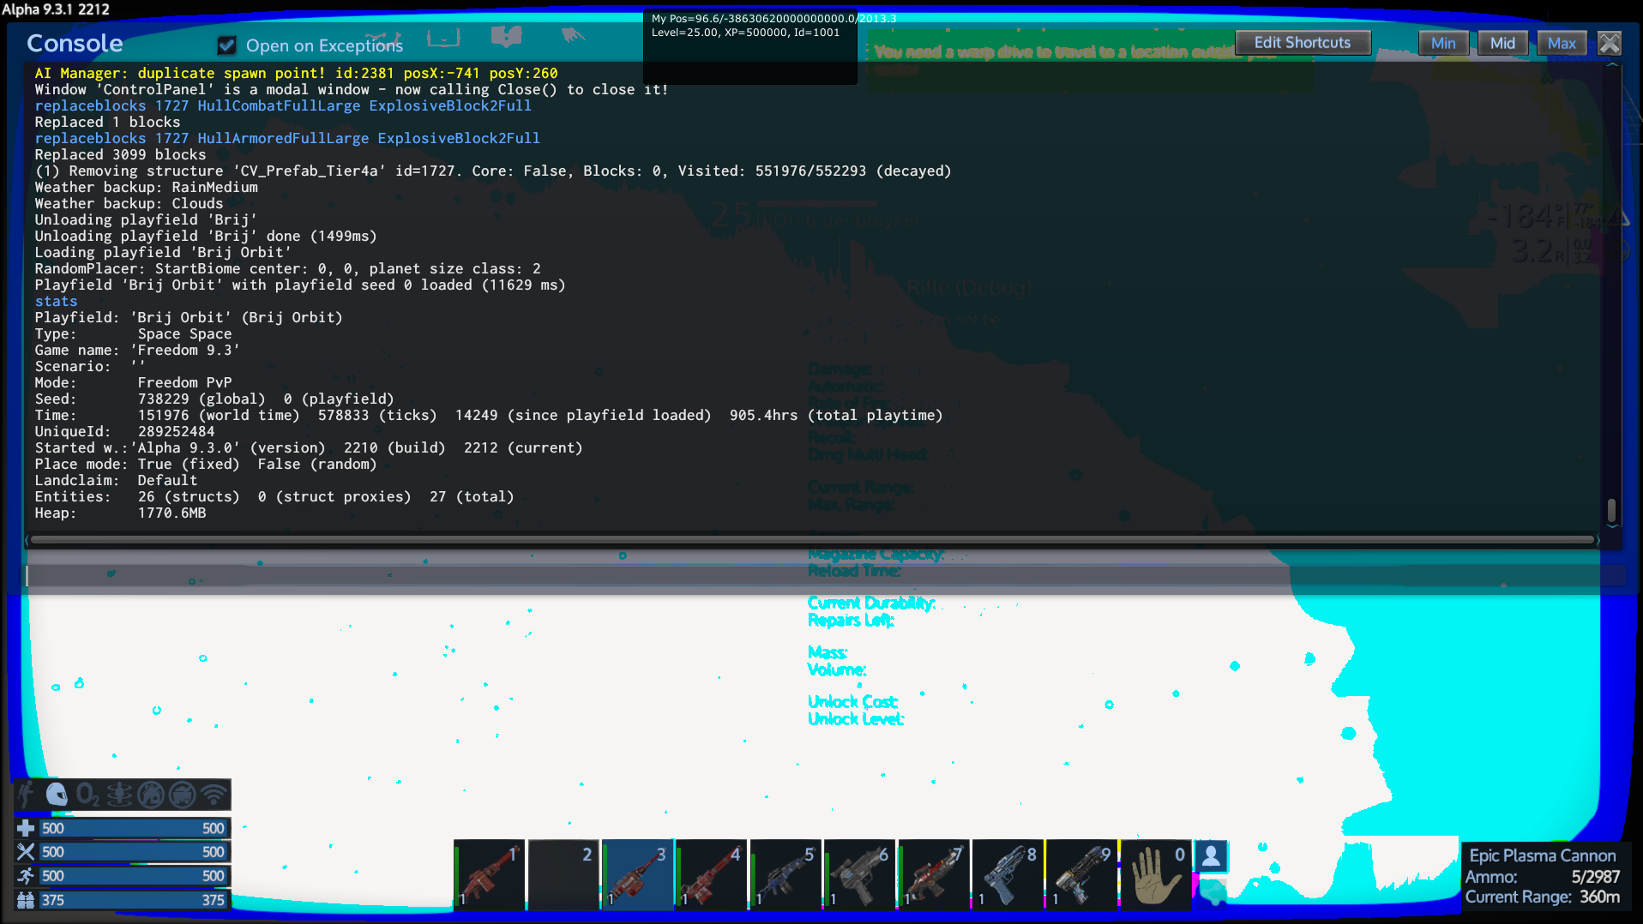This screenshot has width=1643, height=924.
Task: Click the UniqueId 289252484 line
Action: click(x=124, y=432)
